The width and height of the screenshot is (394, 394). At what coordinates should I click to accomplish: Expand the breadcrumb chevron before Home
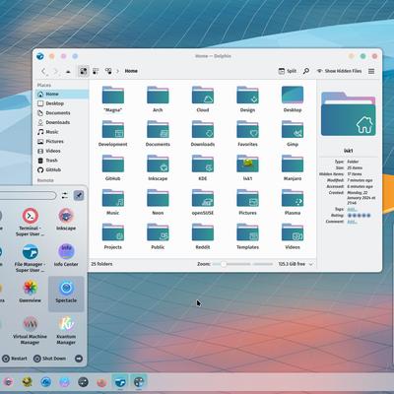pos(117,71)
